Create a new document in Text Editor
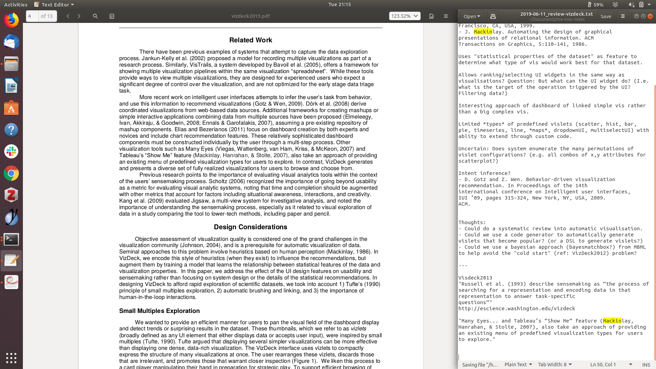The height and width of the screenshot is (369, 656). (493, 16)
